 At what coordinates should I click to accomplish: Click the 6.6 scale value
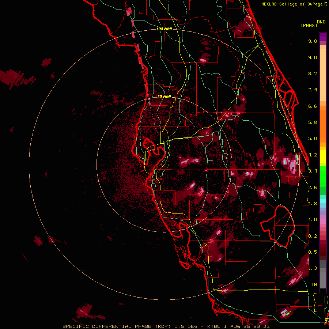pyautogui.click(x=313, y=106)
